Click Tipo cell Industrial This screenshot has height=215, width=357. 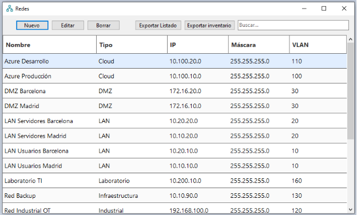(111, 210)
